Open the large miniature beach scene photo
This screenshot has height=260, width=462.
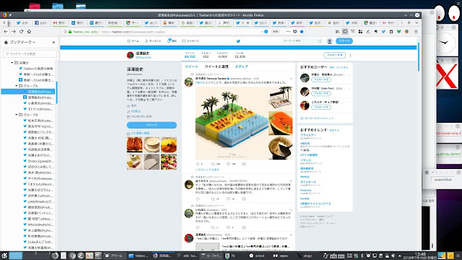click(x=232, y=123)
